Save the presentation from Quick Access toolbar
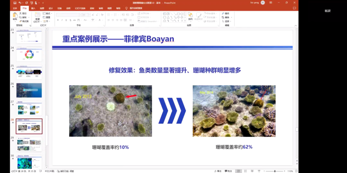 point(15,3)
